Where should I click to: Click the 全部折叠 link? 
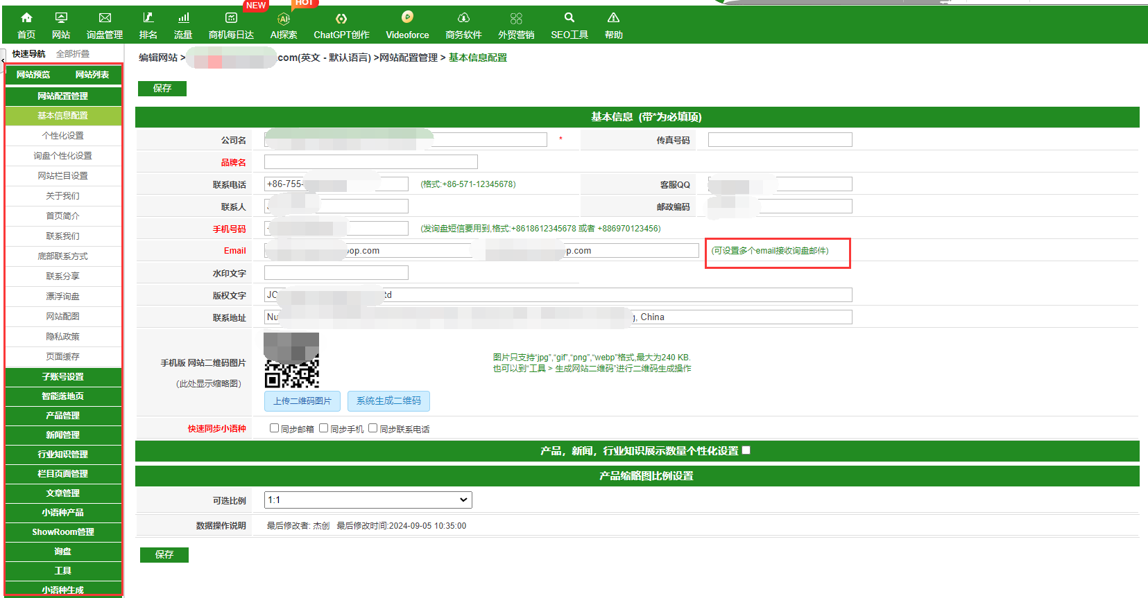pyautogui.click(x=73, y=54)
